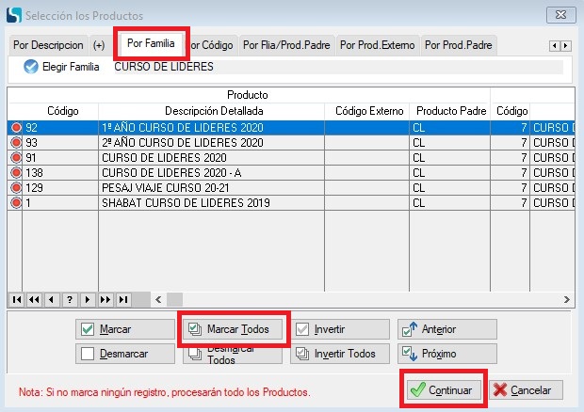Toggle red marker on PESAJ VIAJE row

[16, 188]
